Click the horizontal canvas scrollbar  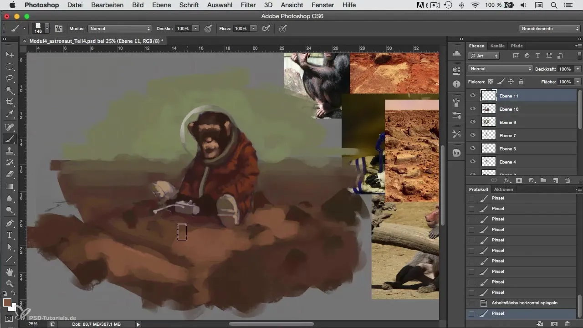click(x=271, y=324)
